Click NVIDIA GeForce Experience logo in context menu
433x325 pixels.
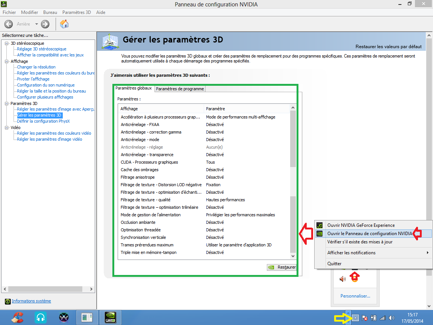[x=319, y=225]
